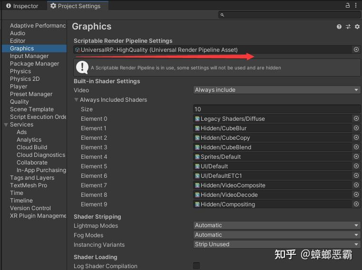This screenshot has width=362, height=270.
Task: Click the shader icon of Hidden/CubeBlur
Action: (197, 128)
